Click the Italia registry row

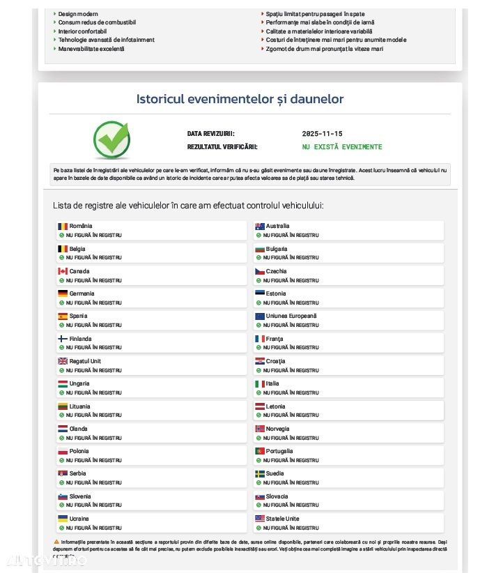coord(348,388)
